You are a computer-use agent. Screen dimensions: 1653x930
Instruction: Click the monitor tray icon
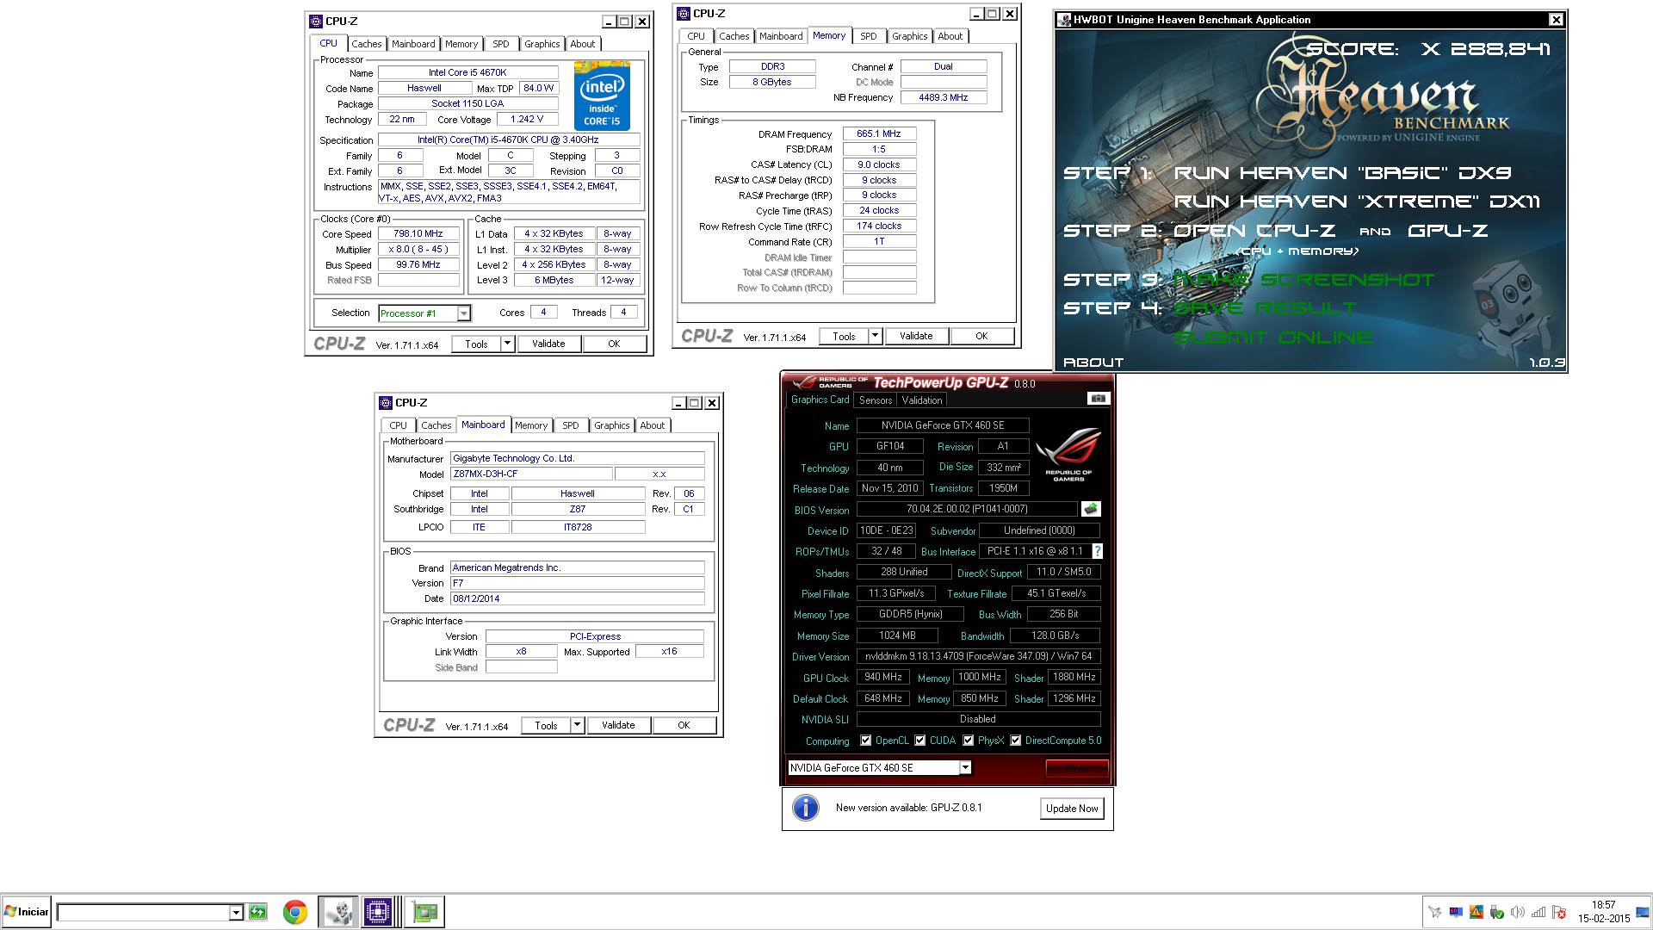point(1456,912)
